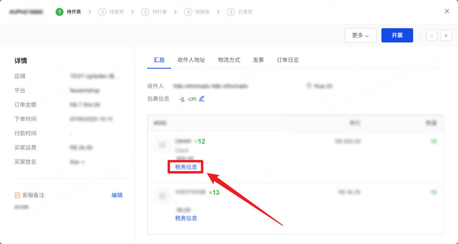Close the order detail dialog

pyautogui.click(x=446, y=12)
